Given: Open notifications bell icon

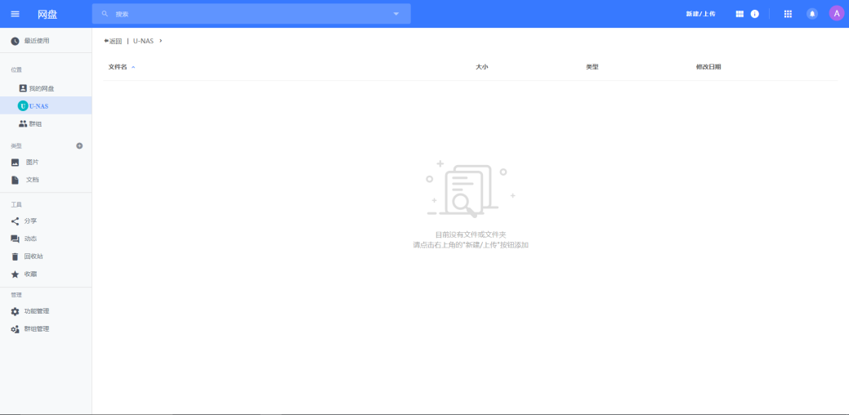Looking at the screenshot, I should [x=812, y=14].
